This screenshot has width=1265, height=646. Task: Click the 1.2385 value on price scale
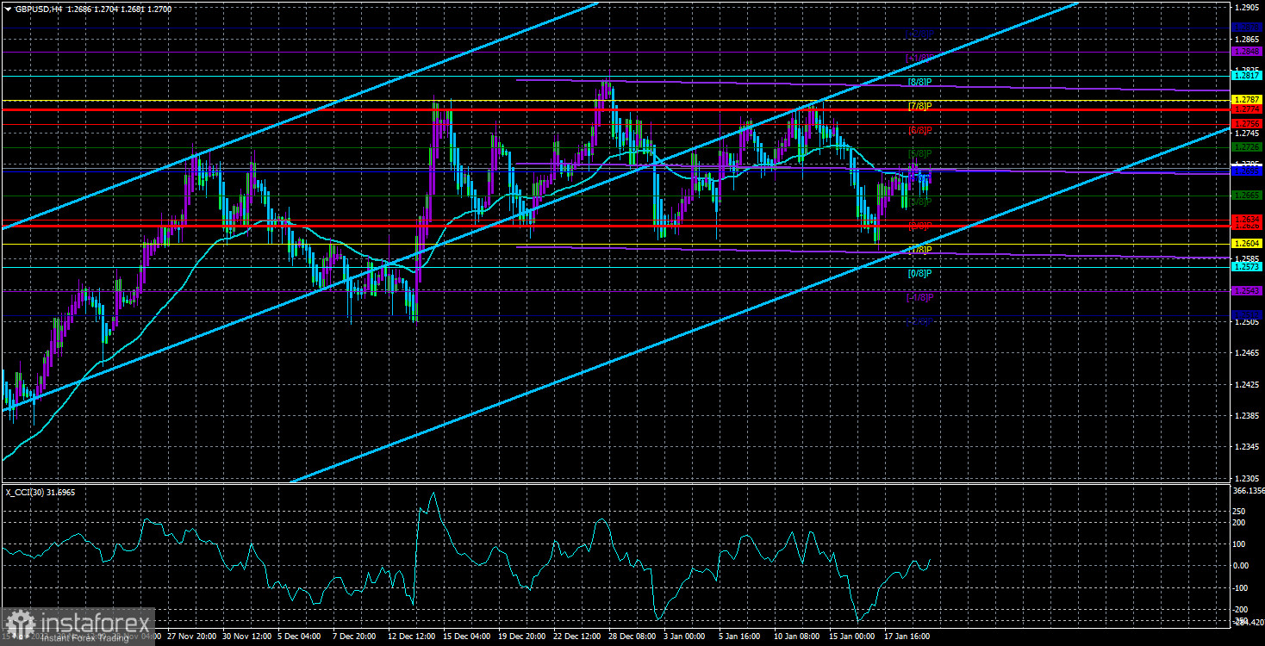pos(1246,416)
